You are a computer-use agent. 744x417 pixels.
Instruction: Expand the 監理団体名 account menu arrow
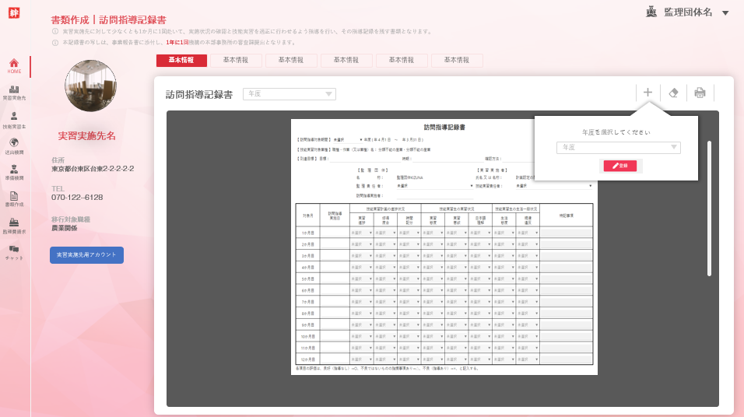click(725, 13)
